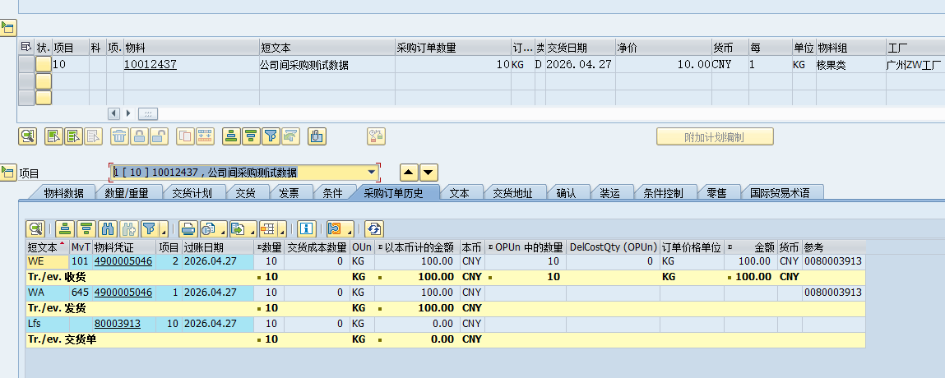This screenshot has height=378, width=945.
Task: Click sort ascending icon in history toolbar
Action: click(x=65, y=228)
